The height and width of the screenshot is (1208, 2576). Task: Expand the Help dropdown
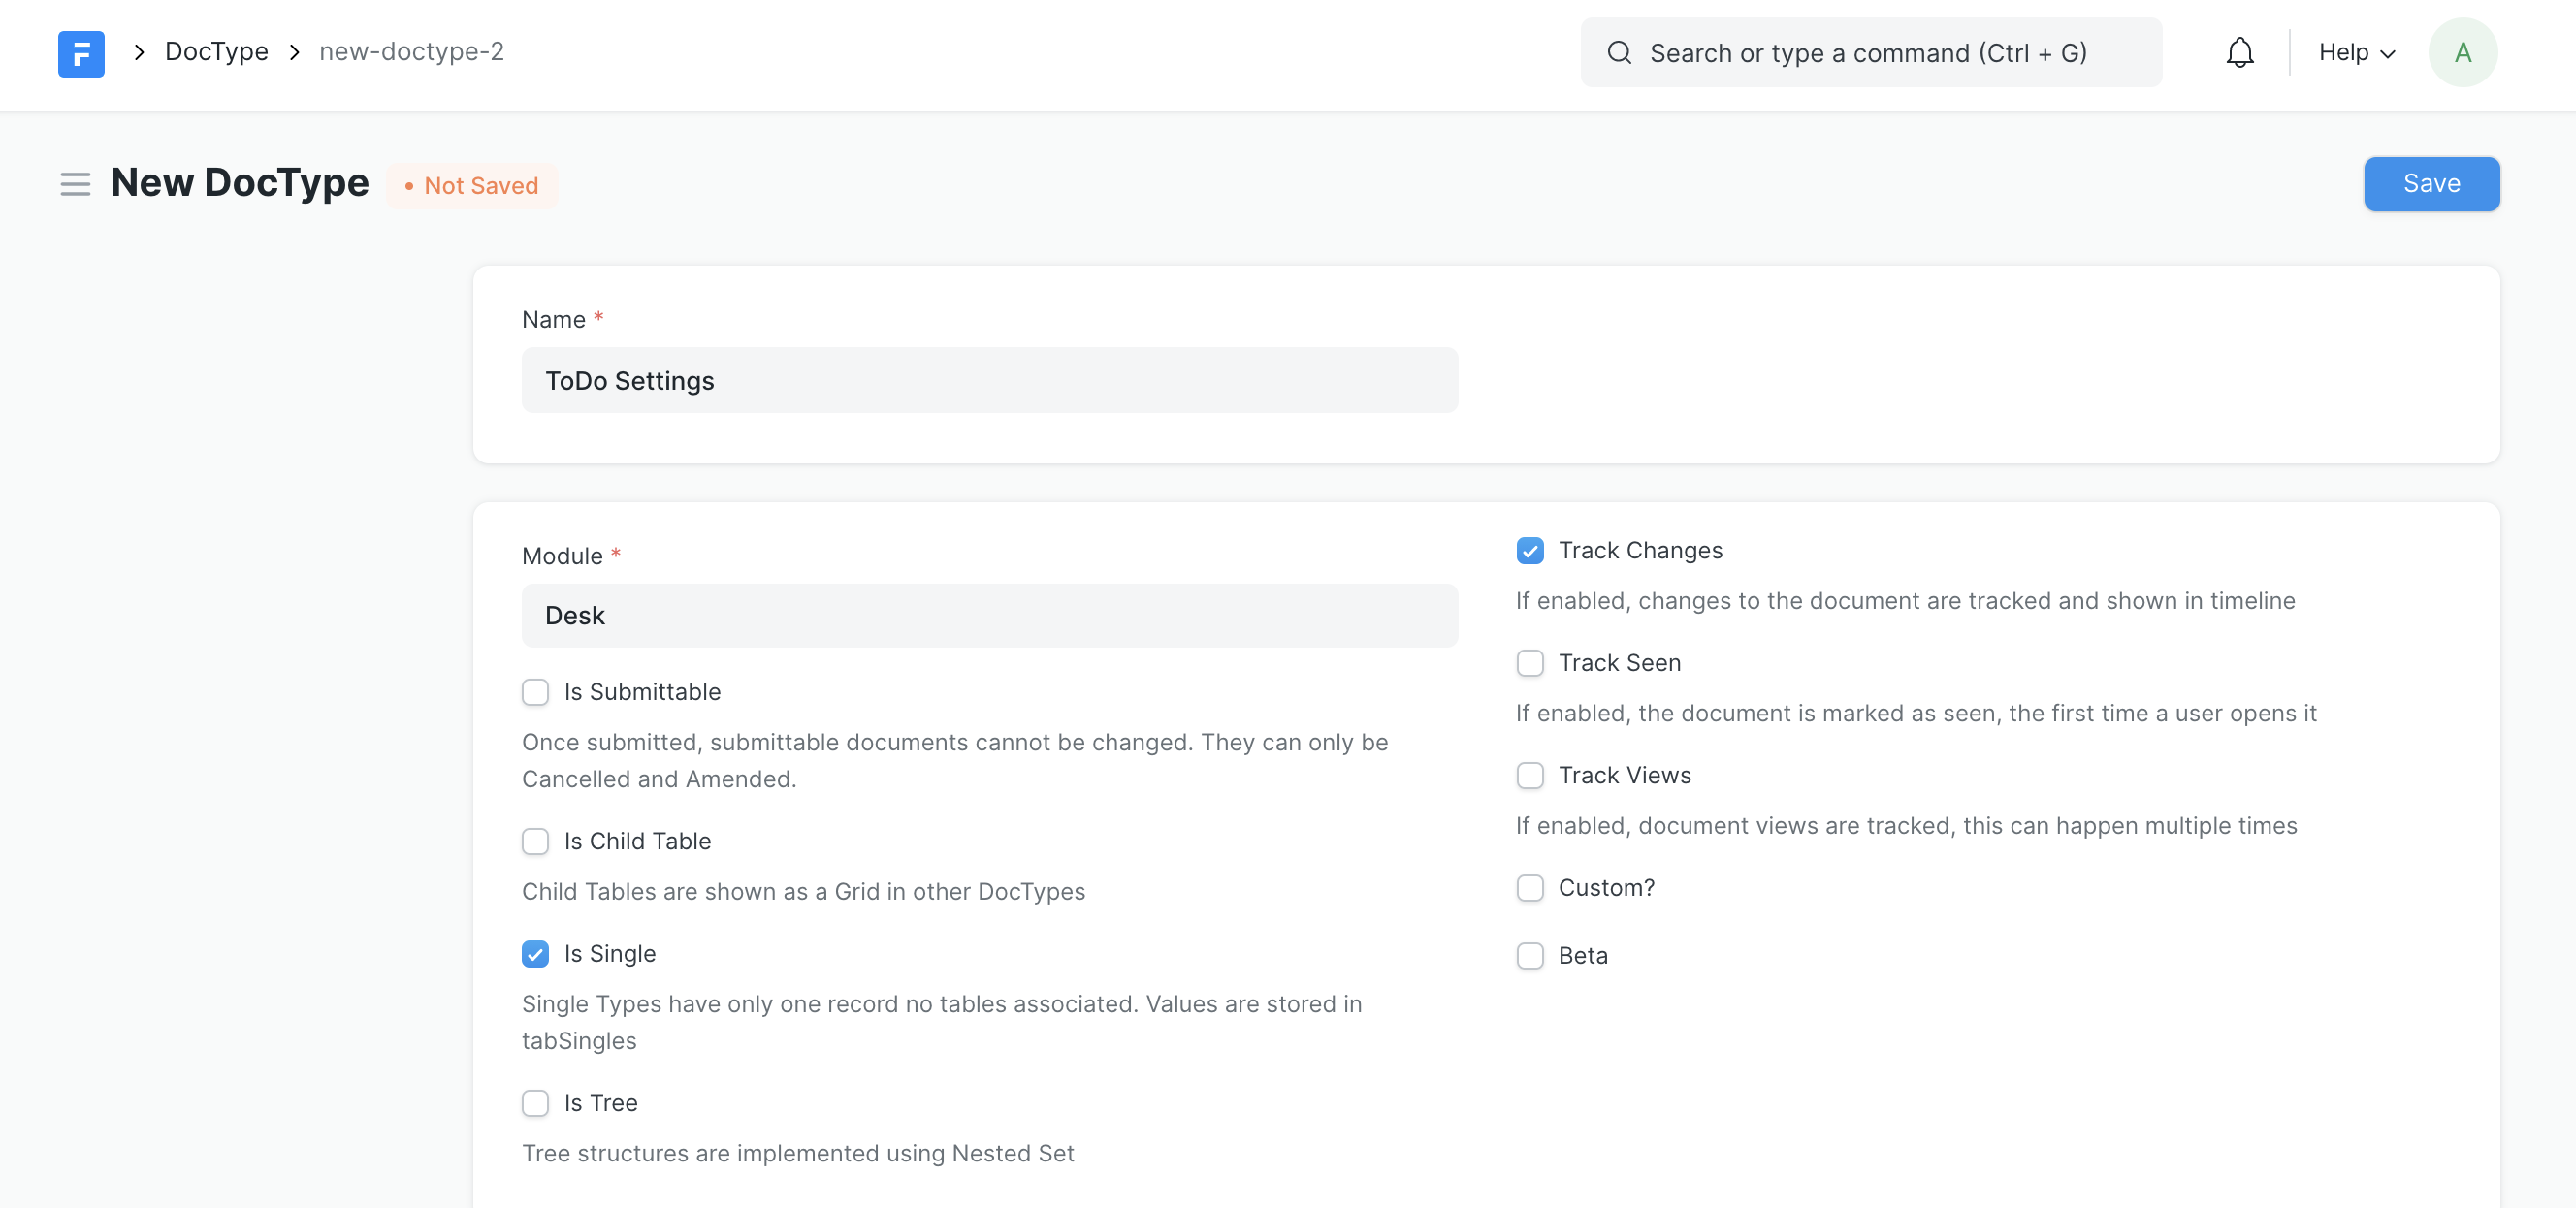pyautogui.click(x=2356, y=53)
